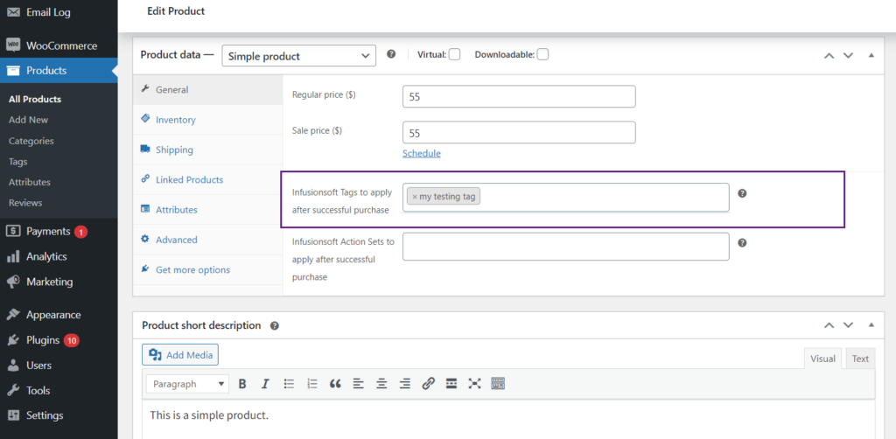Viewport: 896px width, 439px height.
Task: Click the Italic formatting icon
Action: 265,384
